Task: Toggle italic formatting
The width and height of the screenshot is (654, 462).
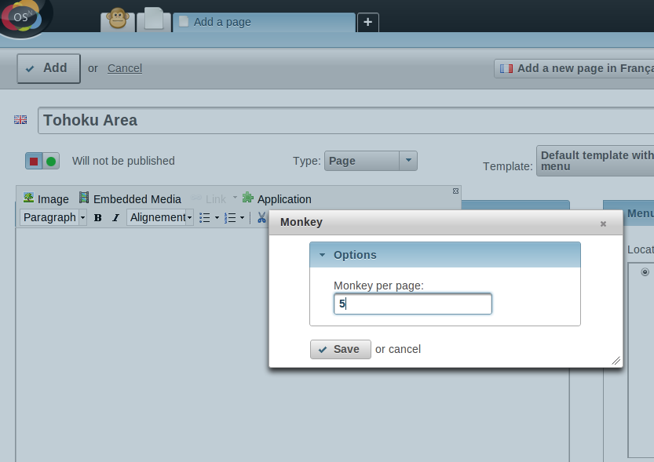Action: 115,218
